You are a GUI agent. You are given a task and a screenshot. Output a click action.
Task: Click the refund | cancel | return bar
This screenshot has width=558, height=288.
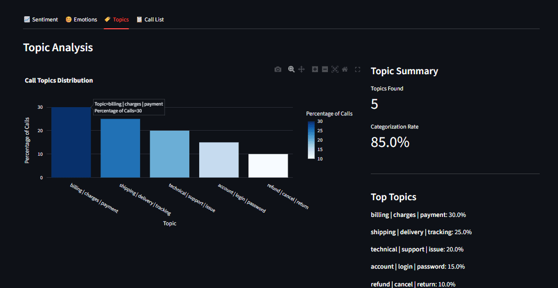pyautogui.click(x=268, y=166)
